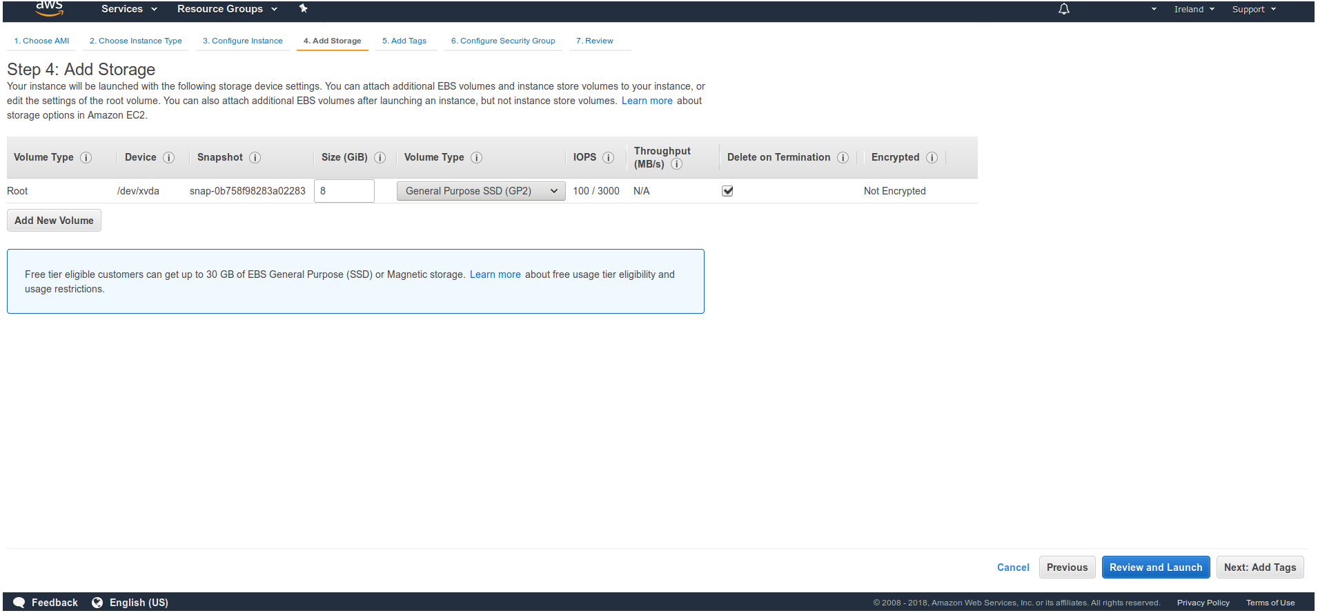
Task: Expand the Services menu
Action: click(x=129, y=9)
